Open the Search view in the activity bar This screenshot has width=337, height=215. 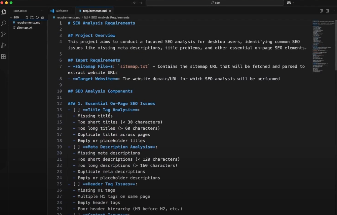click(x=4, y=23)
